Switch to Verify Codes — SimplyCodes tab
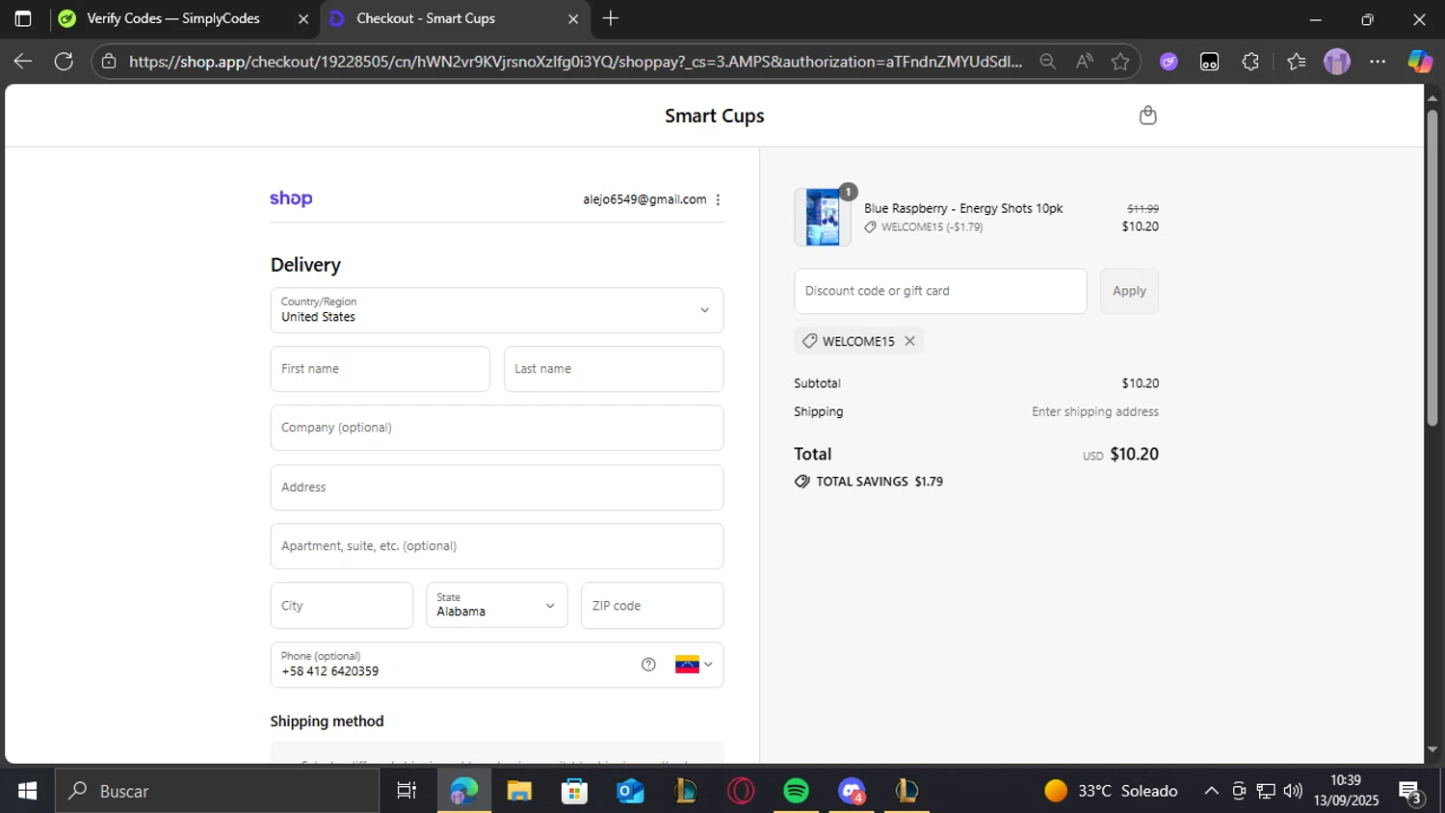This screenshot has height=813, width=1445. 173,18
